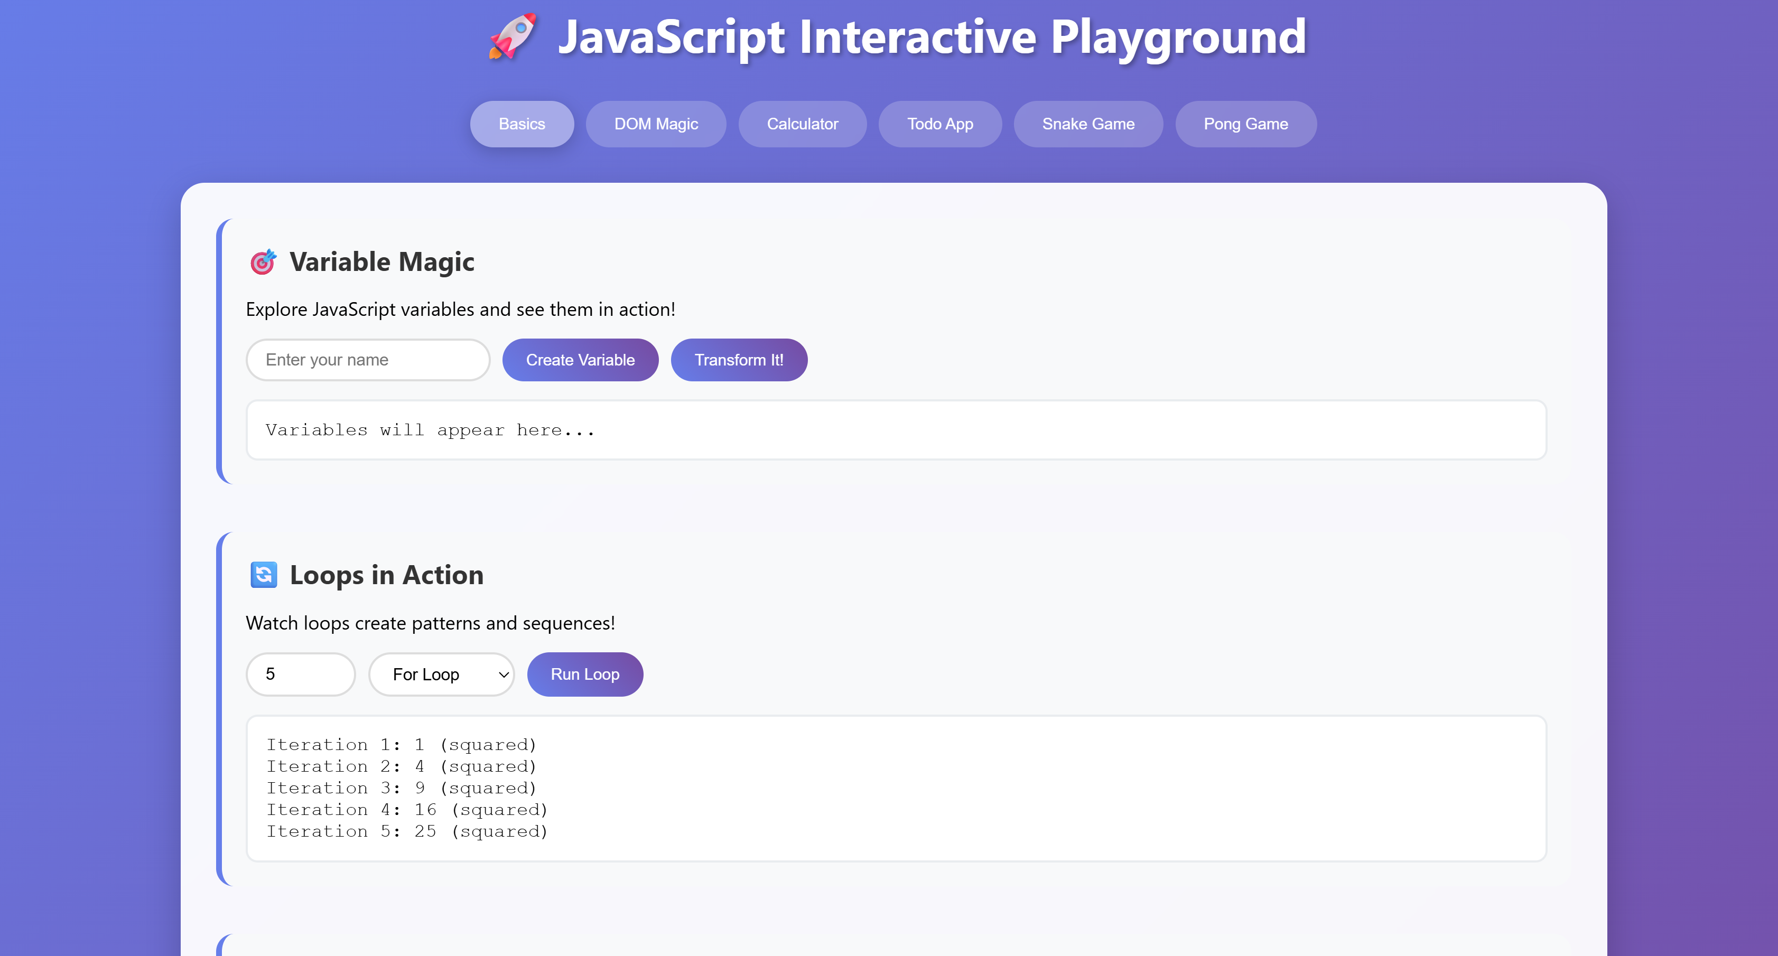Switch to the Basics tab

pos(522,124)
